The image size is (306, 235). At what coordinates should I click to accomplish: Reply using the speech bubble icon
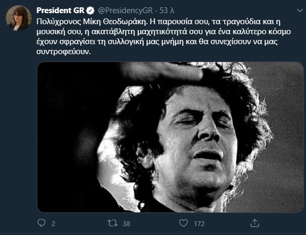coord(41,223)
